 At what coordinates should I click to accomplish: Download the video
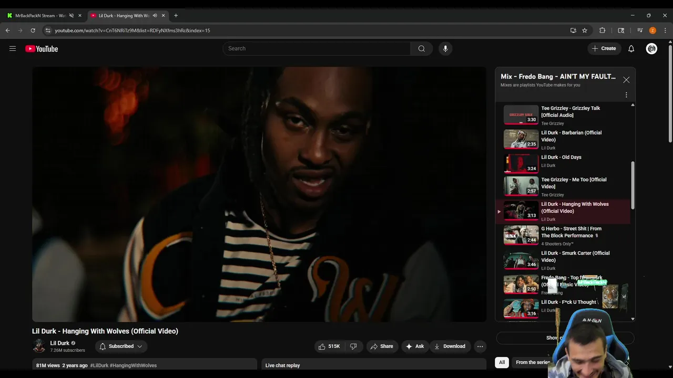pos(450,346)
